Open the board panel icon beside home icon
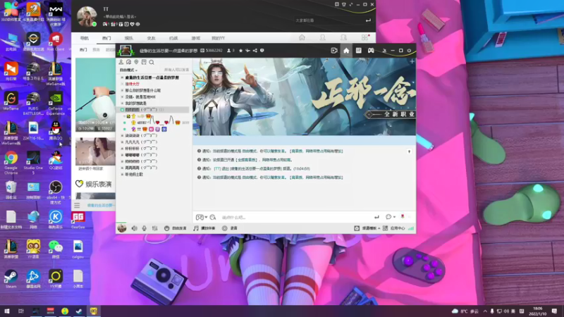Image resolution: width=564 pixels, height=317 pixels. 359,51
